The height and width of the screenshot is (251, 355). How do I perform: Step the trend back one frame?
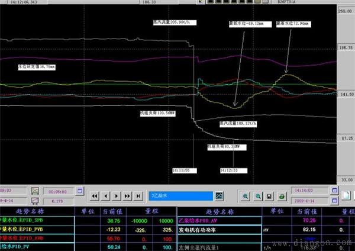click(105, 195)
